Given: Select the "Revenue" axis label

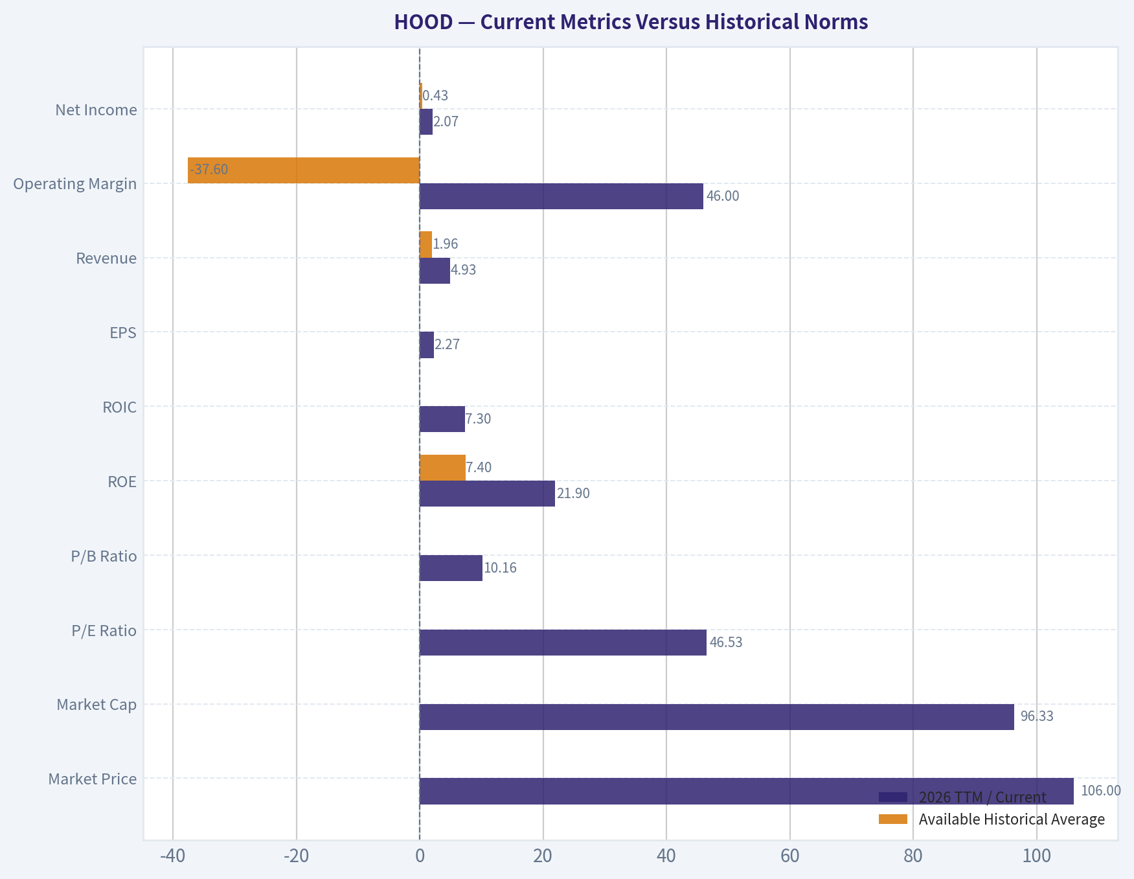Looking at the screenshot, I should [x=106, y=258].
